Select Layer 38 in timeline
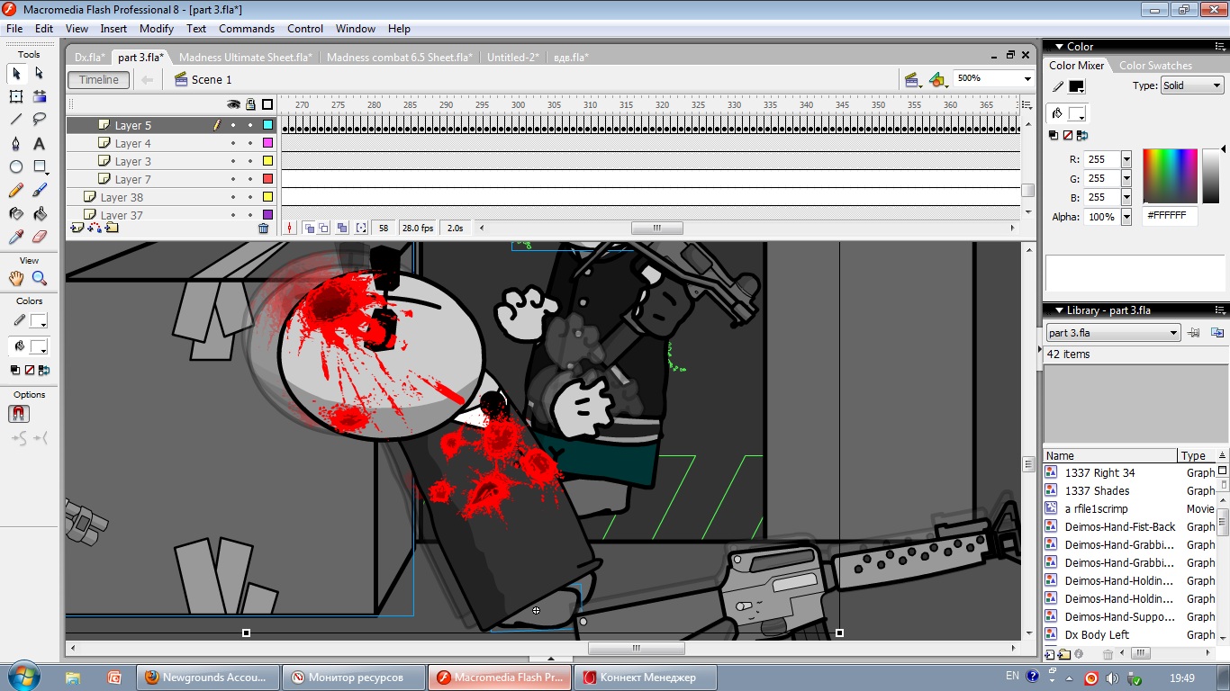 (x=122, y=197)
